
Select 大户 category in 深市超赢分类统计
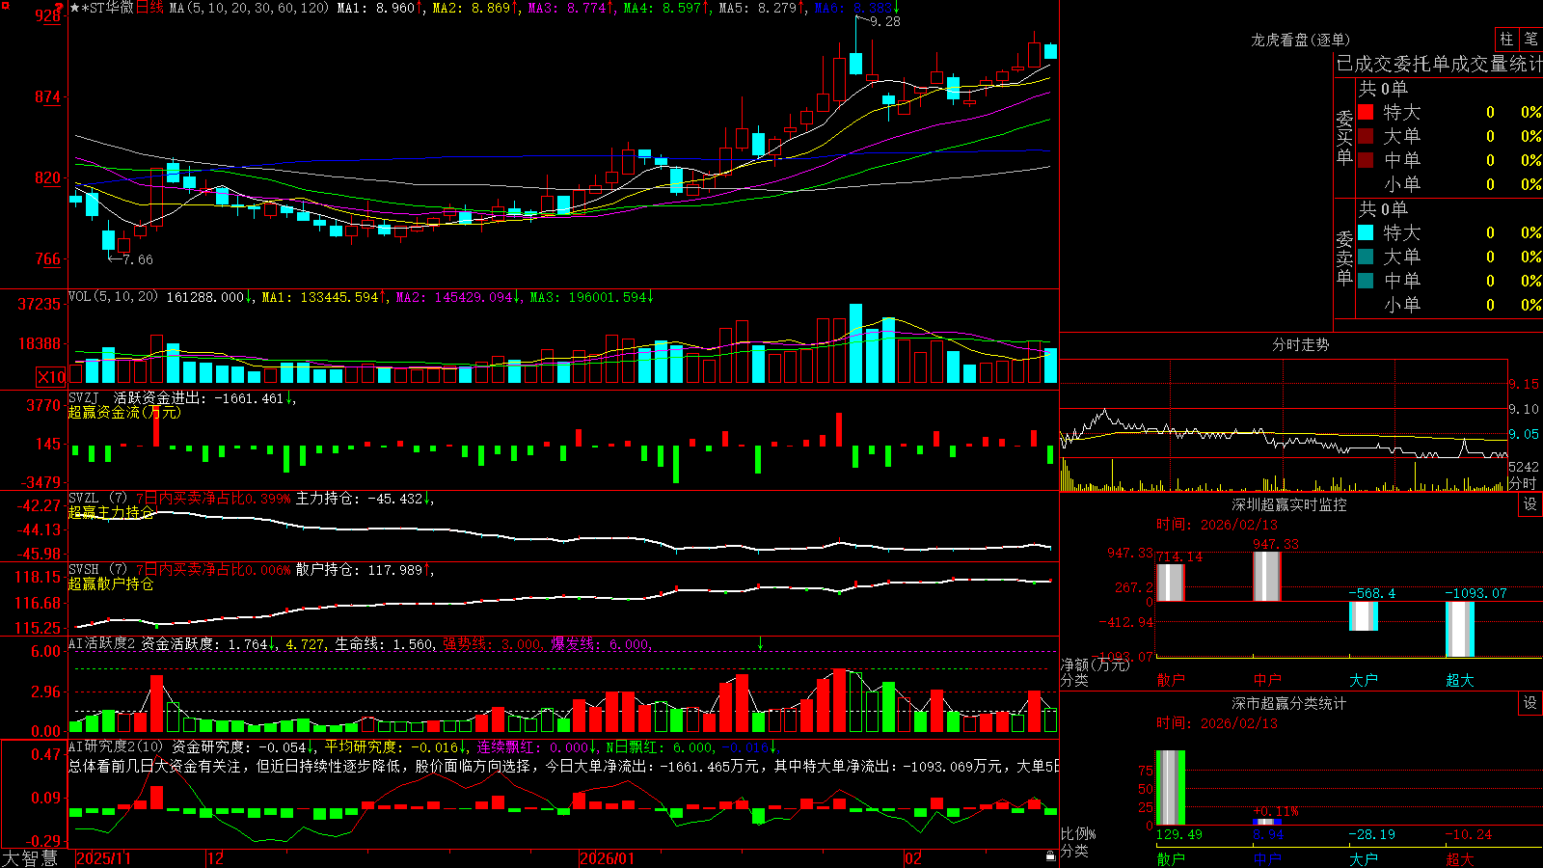tap(1364, 858)
